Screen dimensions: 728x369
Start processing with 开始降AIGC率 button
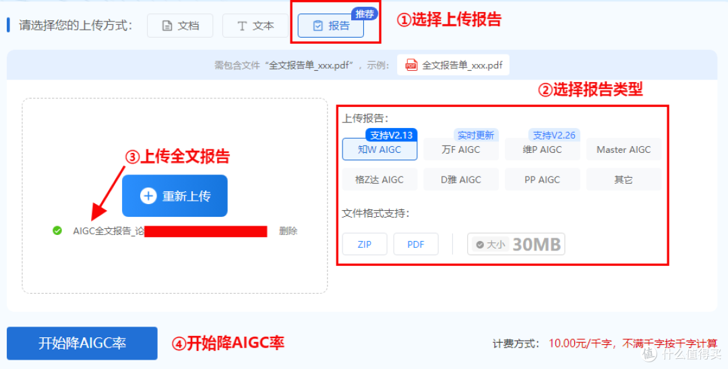pos(82,343)
